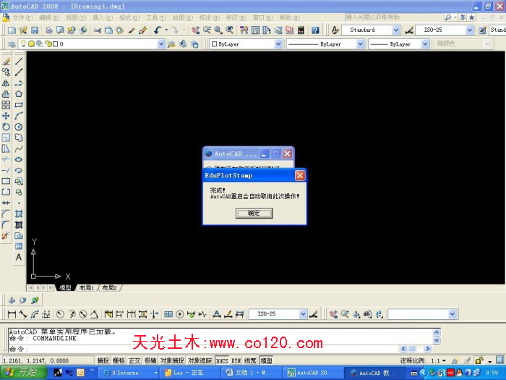Select the Circle draw tool
Image resolution: width=506 pixels, height=380 pixels.
[x=19, y=127]
